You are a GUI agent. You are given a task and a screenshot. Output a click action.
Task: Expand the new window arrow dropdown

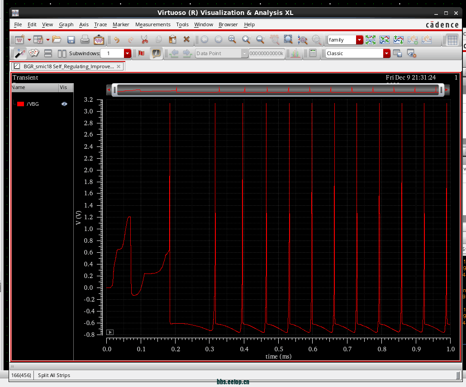pos(29,40)
